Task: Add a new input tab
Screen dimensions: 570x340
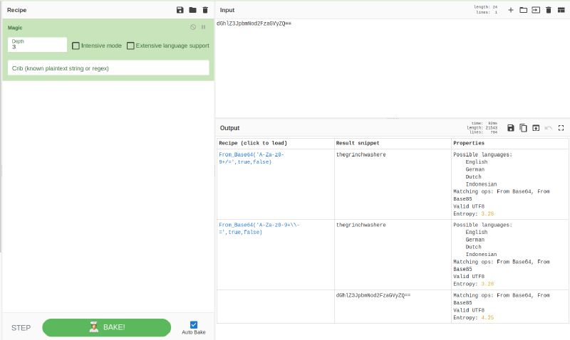Action: (510, 10)
